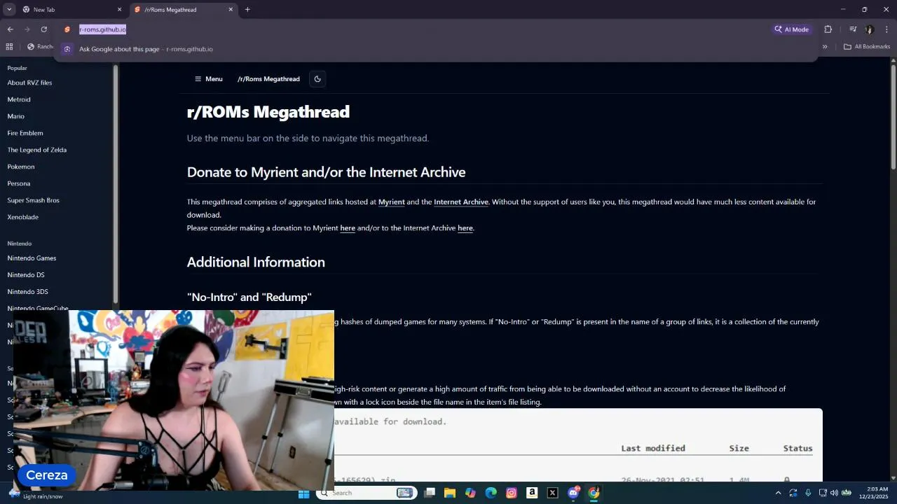Open Nintendo GameCube in the sidebar

tap(38, 309)
